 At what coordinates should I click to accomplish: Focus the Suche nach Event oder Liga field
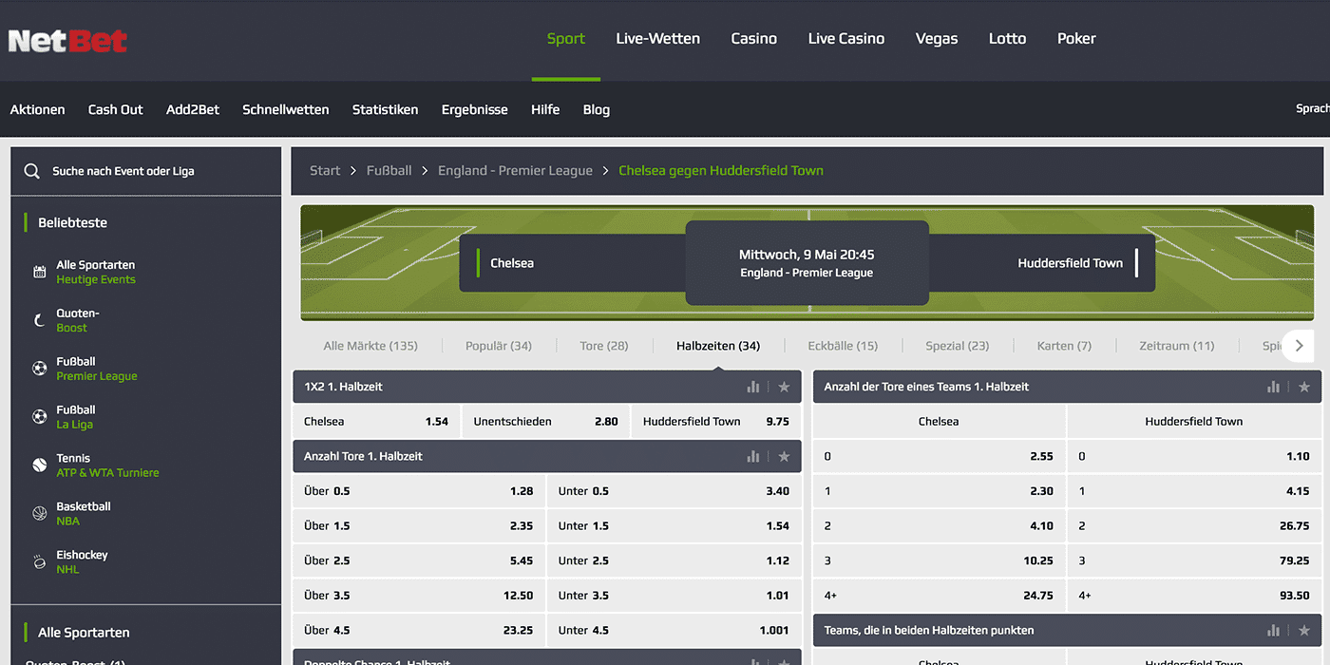click(x=146, y=171)
